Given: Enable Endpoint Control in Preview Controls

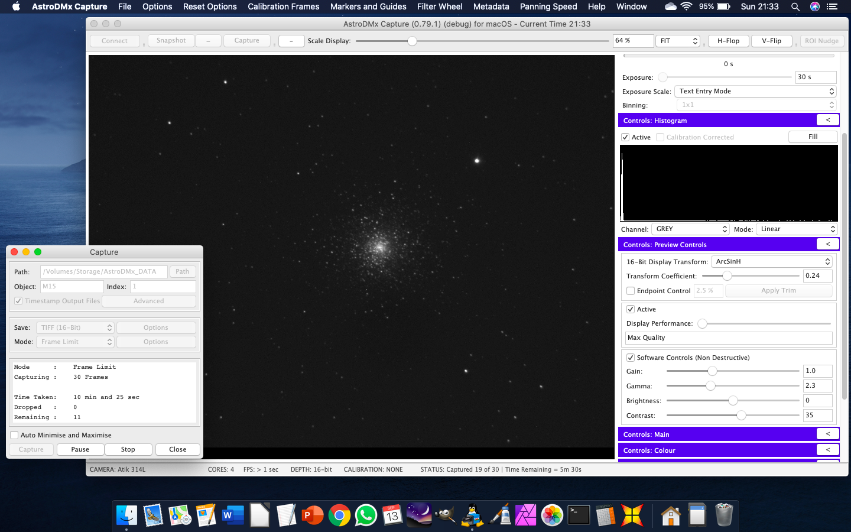Looking at the screenshot, I should [x=631, y=290].
